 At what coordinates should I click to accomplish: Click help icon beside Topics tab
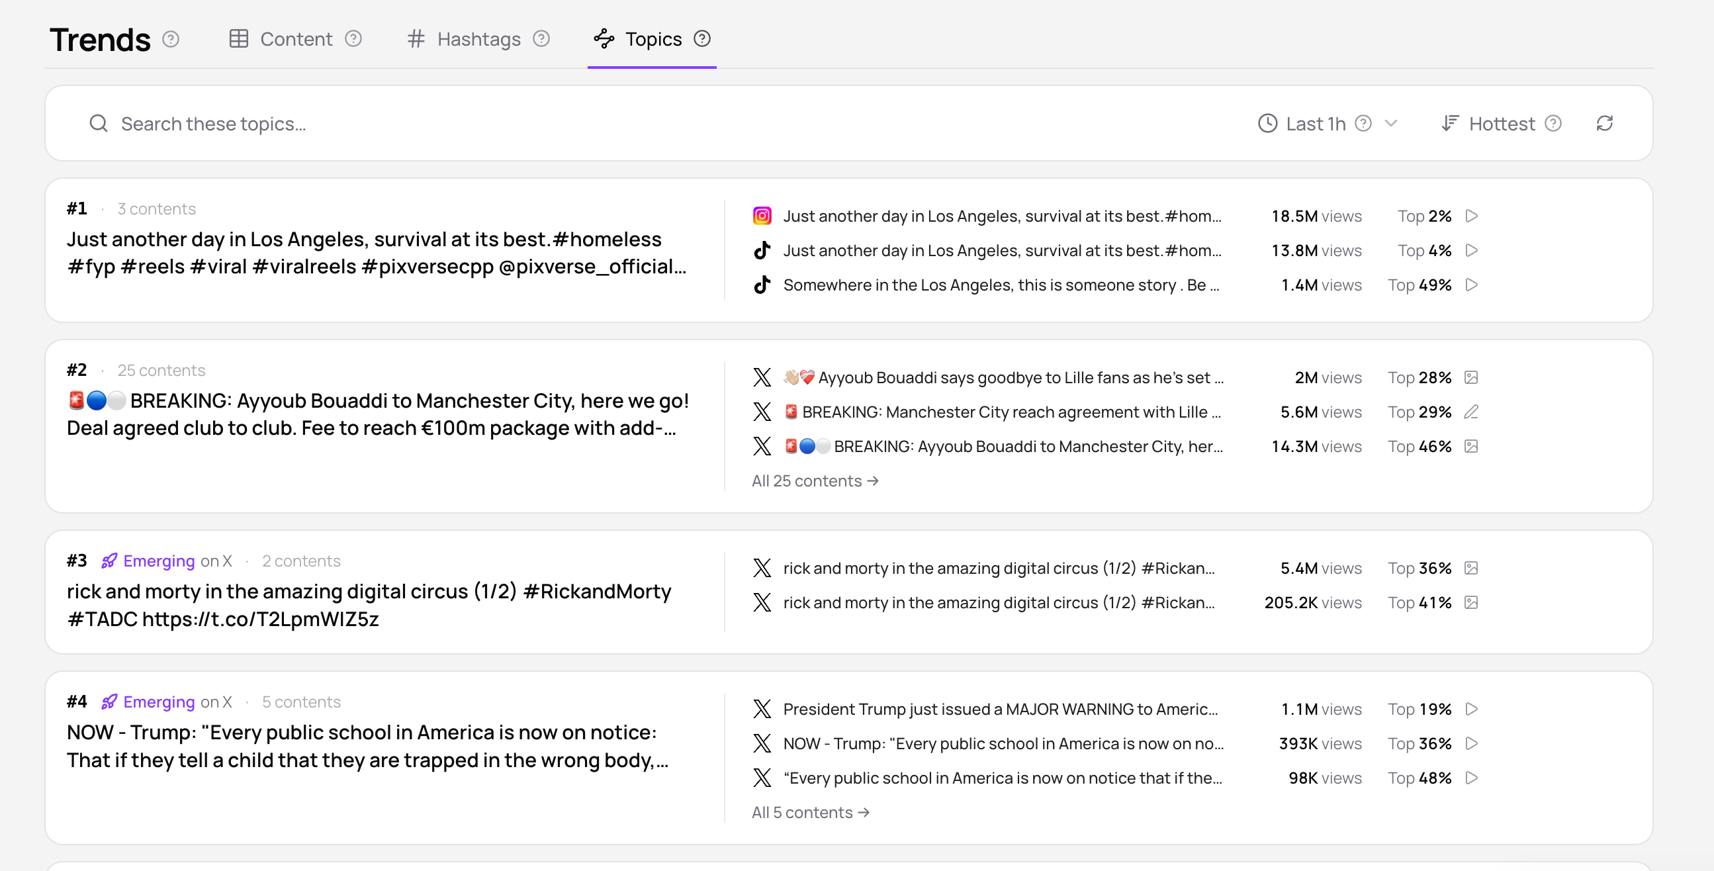[x=702, y=39]
